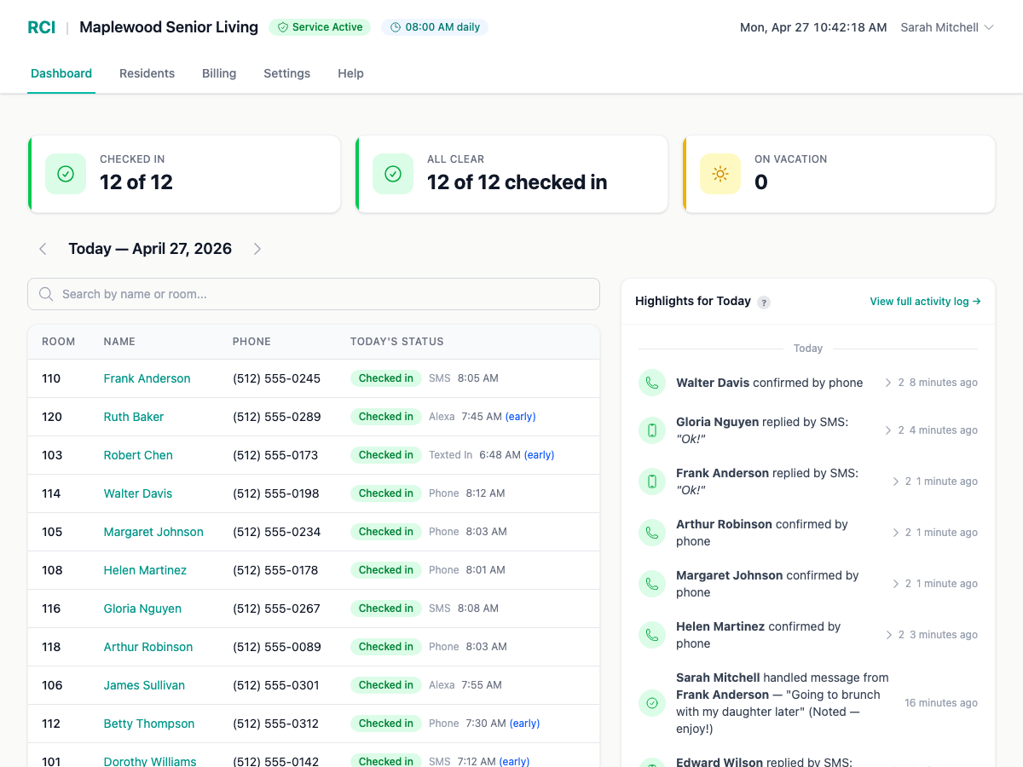Open Helen Martinez in the resident table
The width and height of the screenshot is (1023, 767).
145,570
